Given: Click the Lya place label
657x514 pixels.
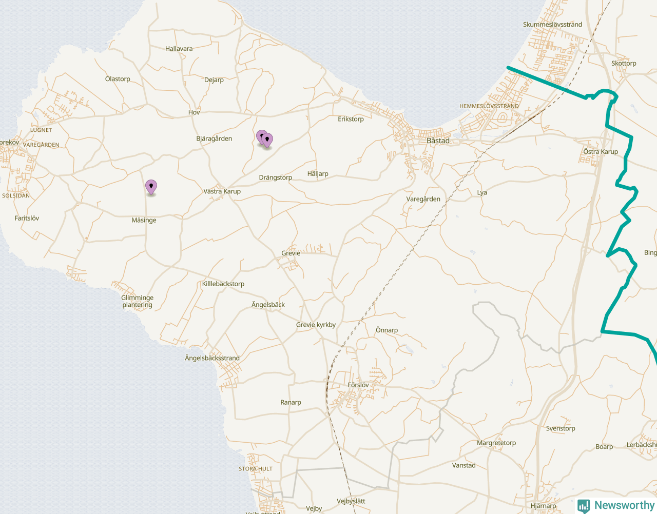Looking at the screenshot, I should 482,193.
